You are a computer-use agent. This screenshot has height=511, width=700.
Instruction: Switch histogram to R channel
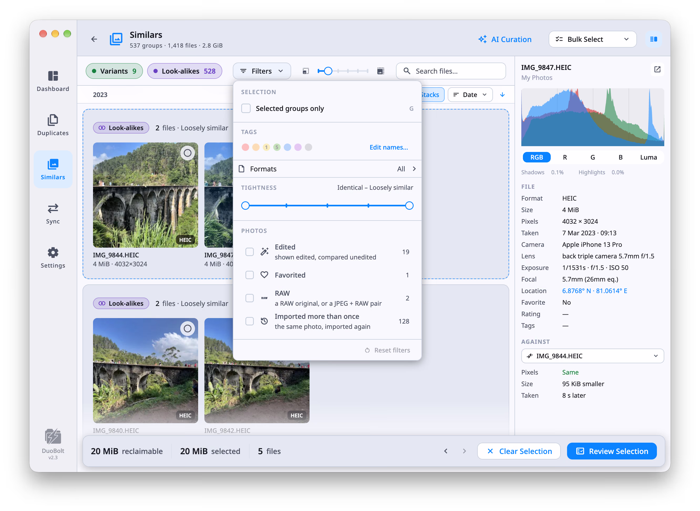pos(565,157)
